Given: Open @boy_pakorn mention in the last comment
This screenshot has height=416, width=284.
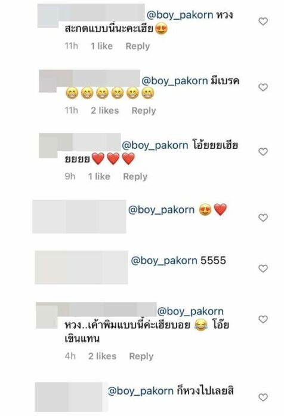Looking at the screenshot, I should [x=141, y=391].
